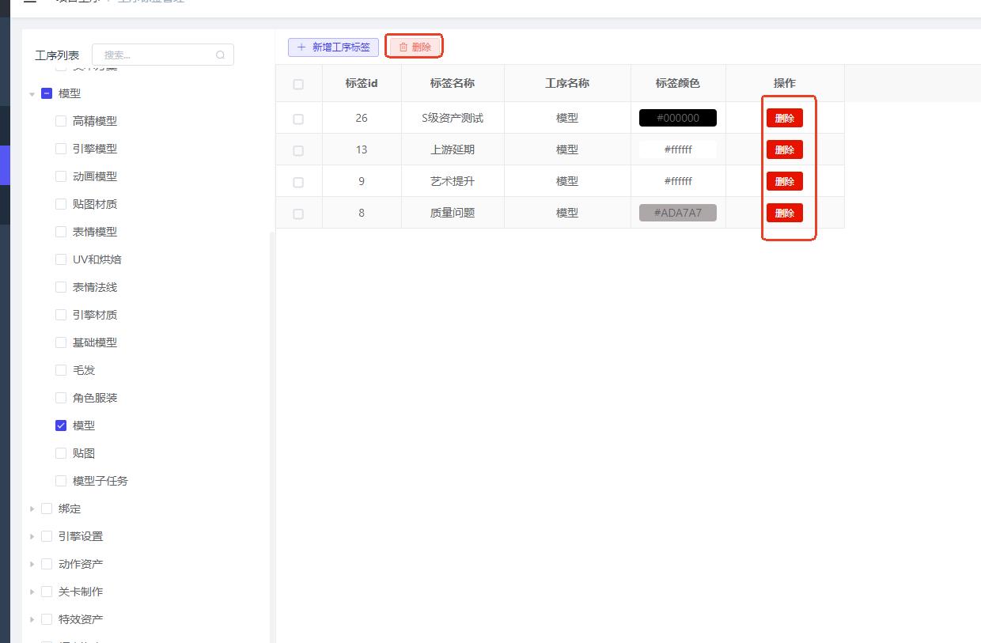Click the hamburger menu icon at top left
981x643 pixels.
click(30, 2)
